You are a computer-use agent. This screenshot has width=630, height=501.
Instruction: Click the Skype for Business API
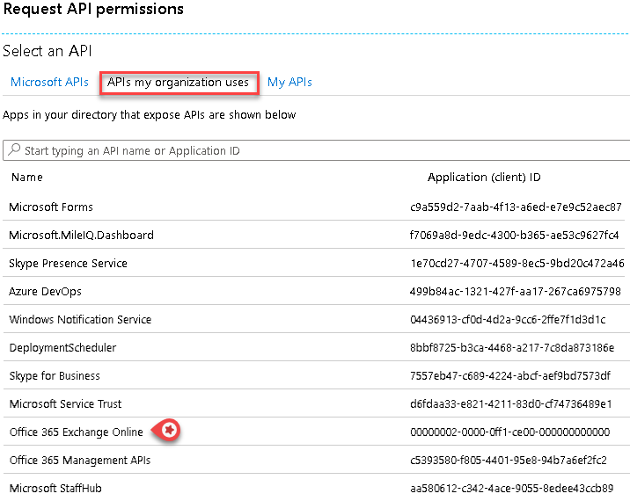(55, 376)
